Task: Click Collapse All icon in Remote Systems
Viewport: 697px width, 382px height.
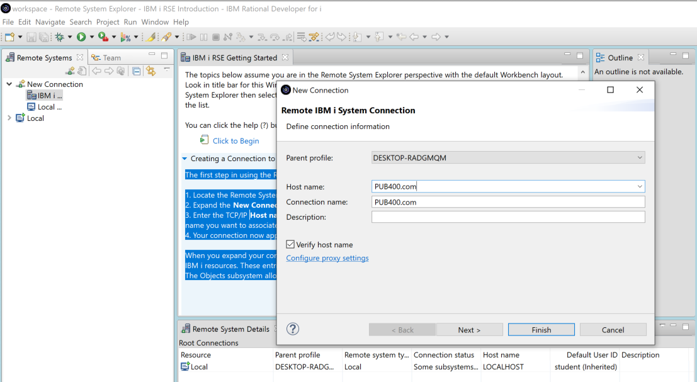Action: [136, 71]
